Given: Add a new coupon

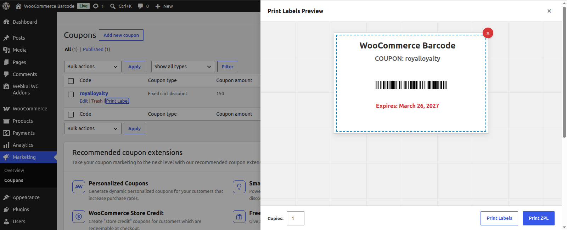Looking at the screenshot, I should [121, 35].
